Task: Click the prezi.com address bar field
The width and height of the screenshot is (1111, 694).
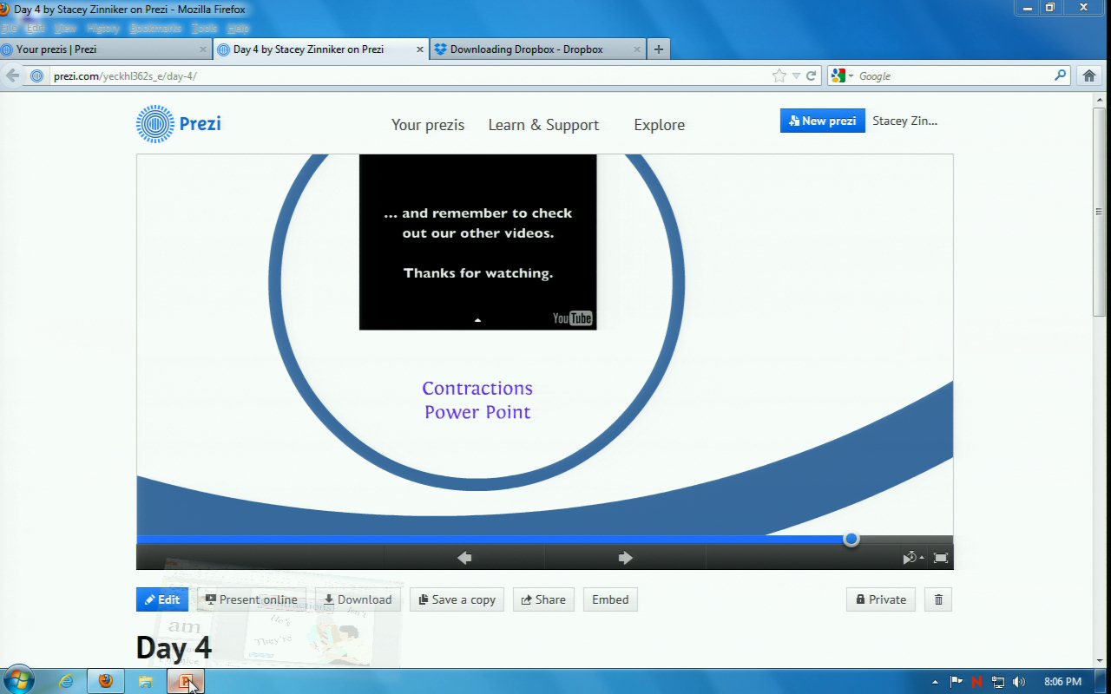Action: click(x=408, y=75)
